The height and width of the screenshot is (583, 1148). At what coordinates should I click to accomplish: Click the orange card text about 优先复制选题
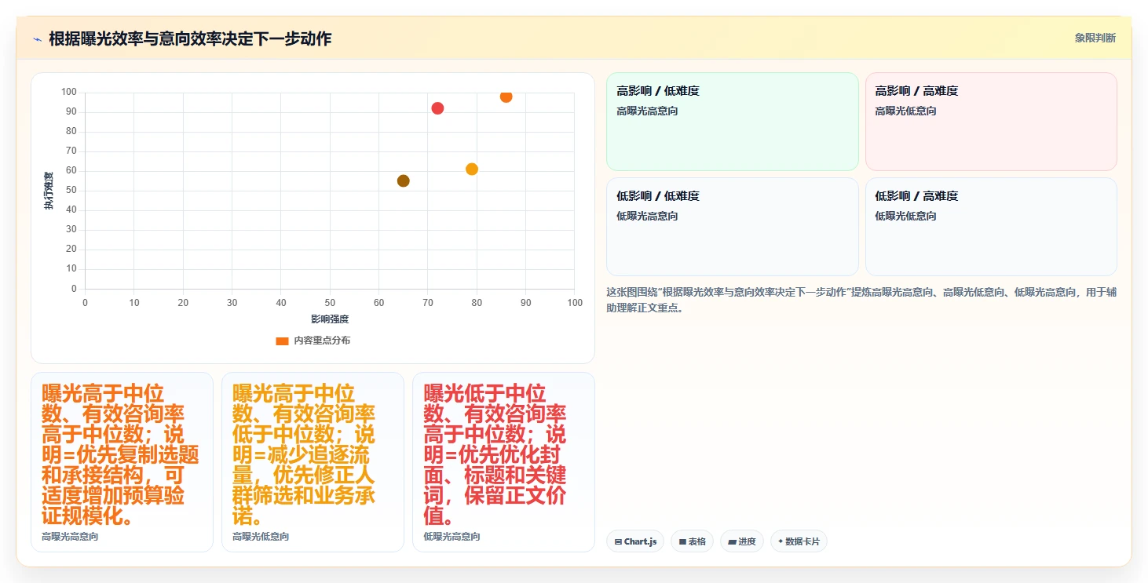[x=120, y=454]
